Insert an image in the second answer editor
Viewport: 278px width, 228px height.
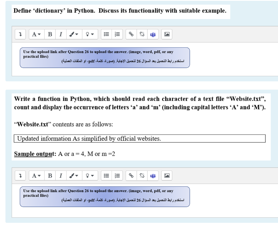tap(167, 175)
